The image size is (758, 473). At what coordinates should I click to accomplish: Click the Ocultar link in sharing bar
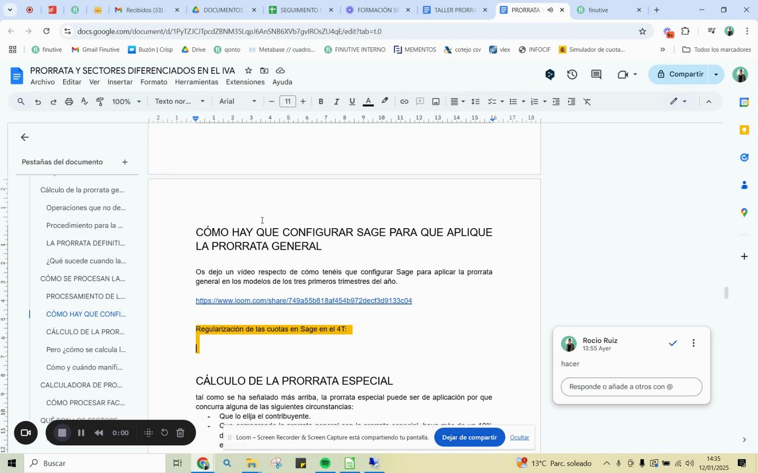(x=519, y=438)
